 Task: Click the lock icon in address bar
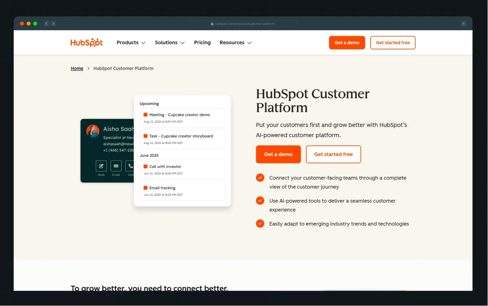(212, 23)
